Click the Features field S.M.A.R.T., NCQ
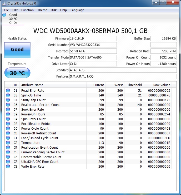This screenshot has height=195, width=181. (x=123, y=76)
